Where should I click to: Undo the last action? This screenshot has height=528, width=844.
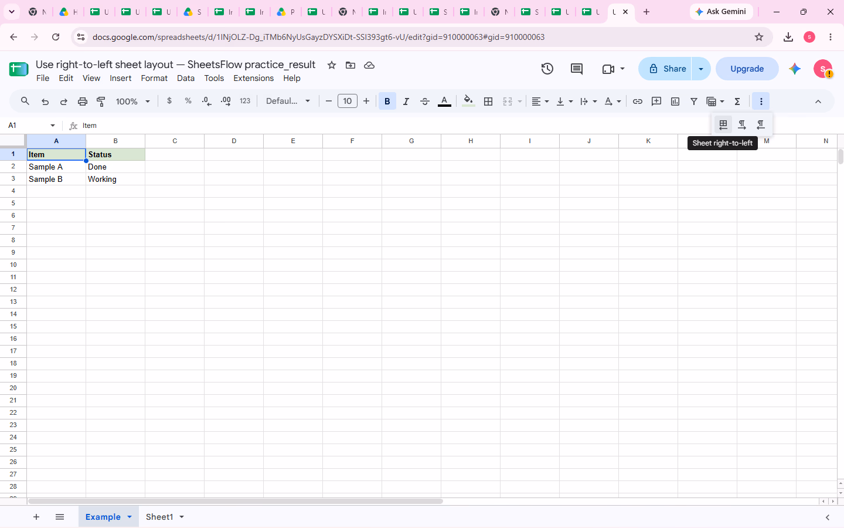(45, 101)
